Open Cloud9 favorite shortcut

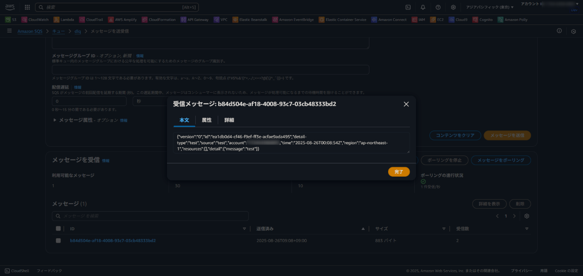click(x=458, y=20)
